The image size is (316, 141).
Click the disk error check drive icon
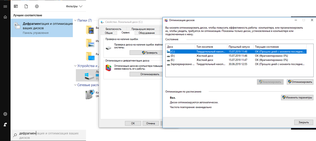pyautogui.click(x=108, y=48)
